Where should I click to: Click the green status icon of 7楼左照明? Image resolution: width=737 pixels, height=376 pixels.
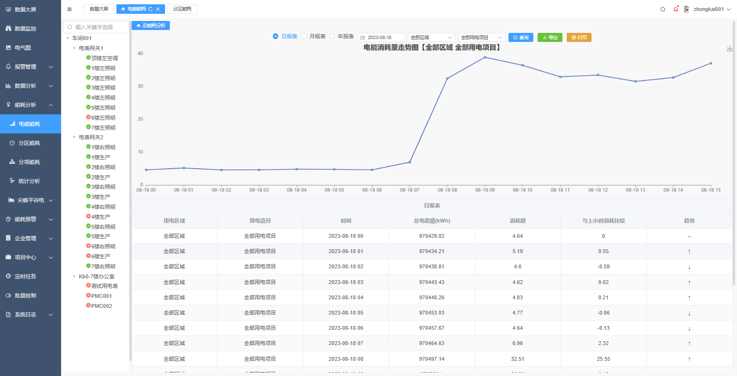tap(88, 127)
